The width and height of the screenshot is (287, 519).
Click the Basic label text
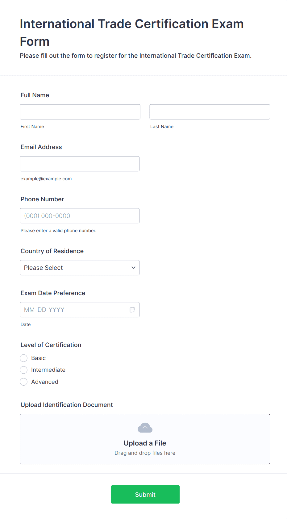[x=38, y=358]
